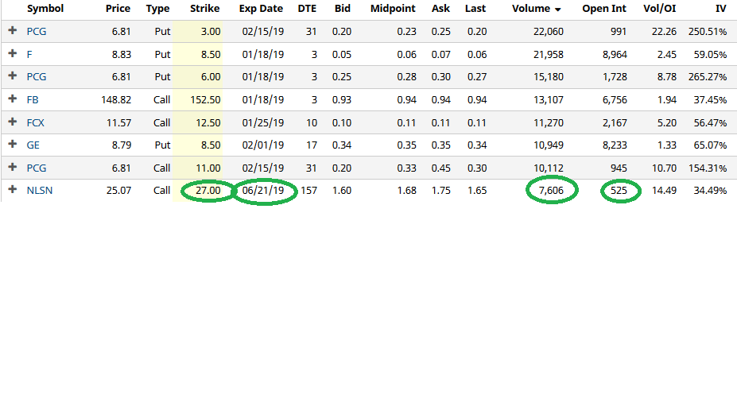Click the Volume column header

(x=531, y=9)
